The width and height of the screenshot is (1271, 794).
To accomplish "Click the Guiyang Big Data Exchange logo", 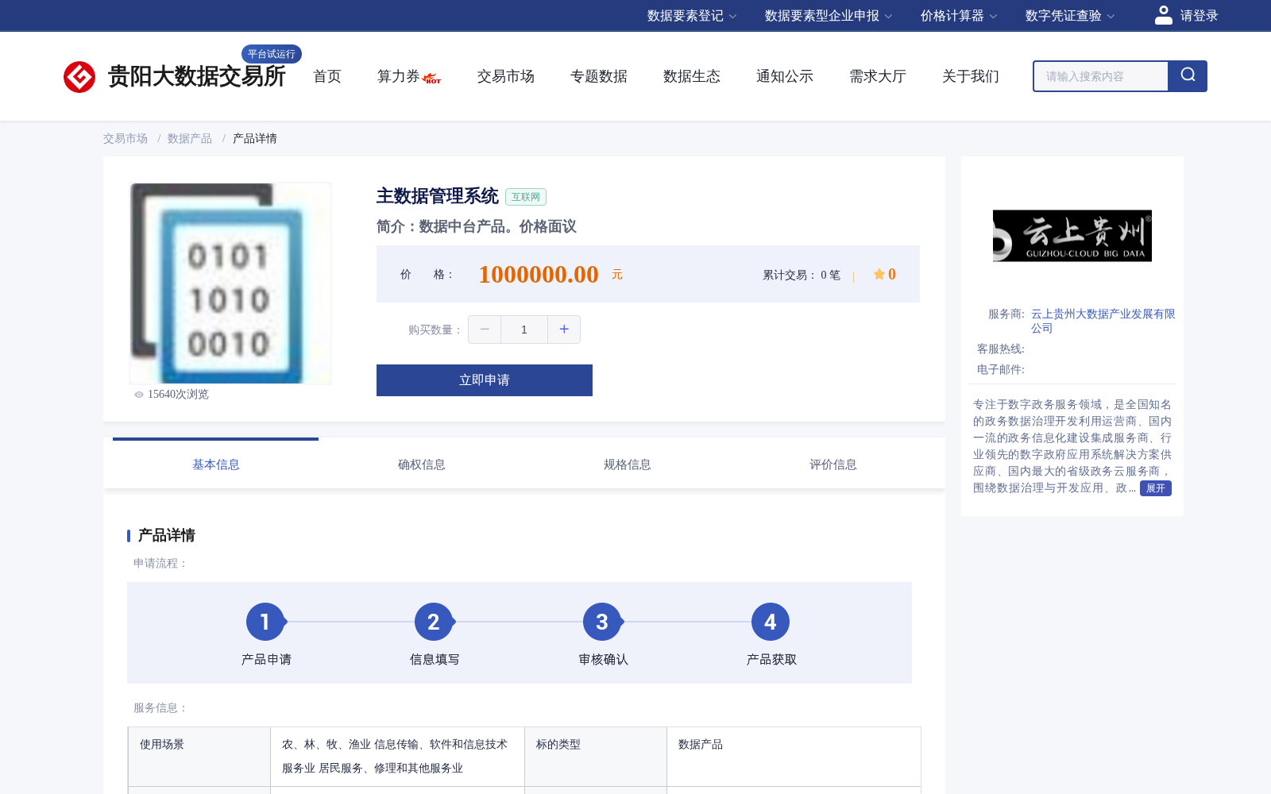I will [x=174, y=76].
